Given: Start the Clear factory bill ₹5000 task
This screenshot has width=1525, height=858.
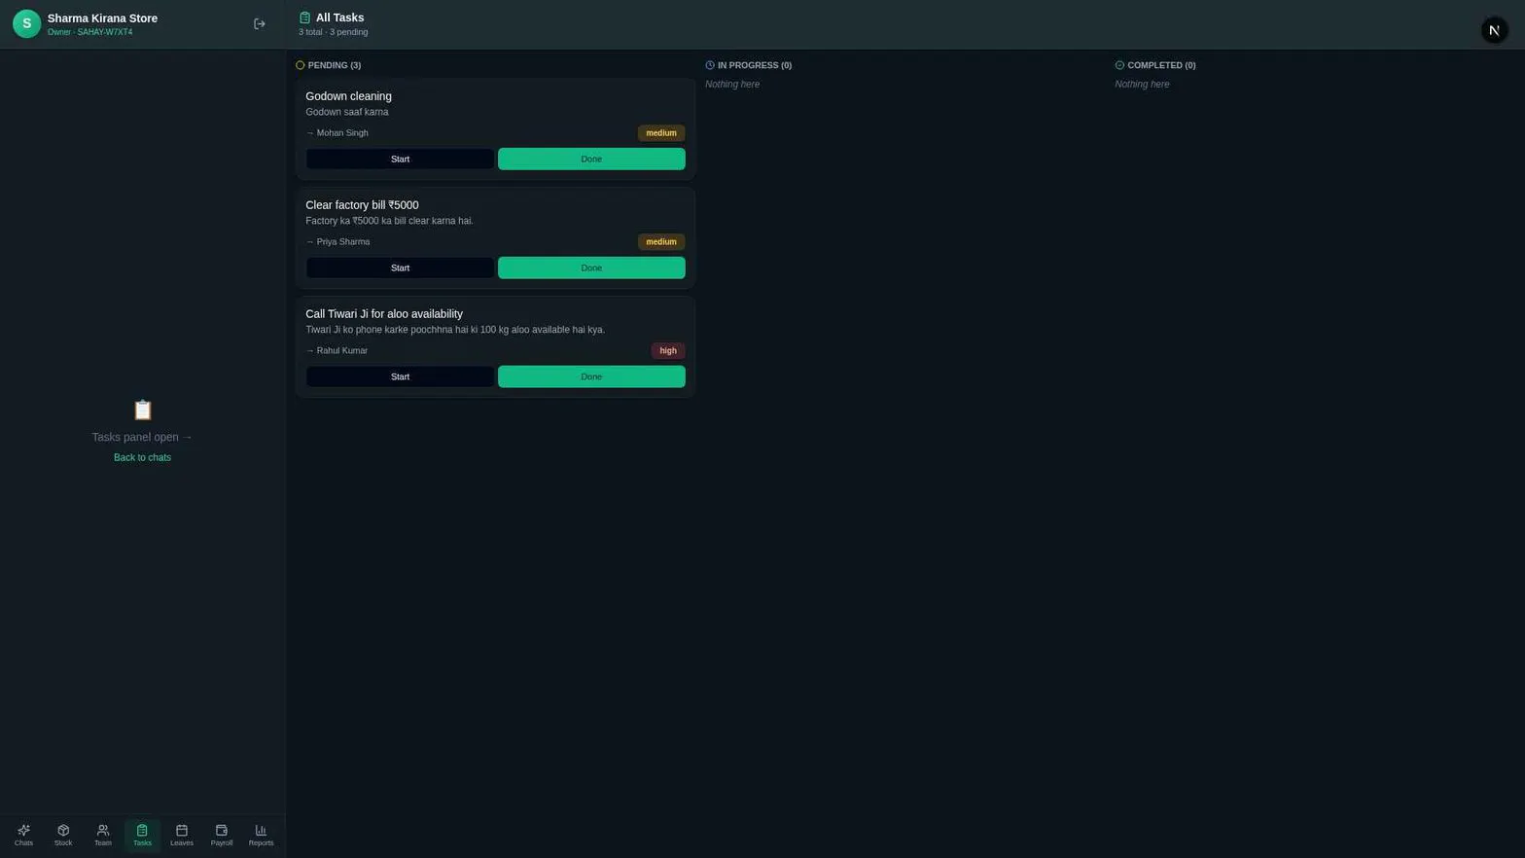Looking at the screenshot, I should coord(400,268).
